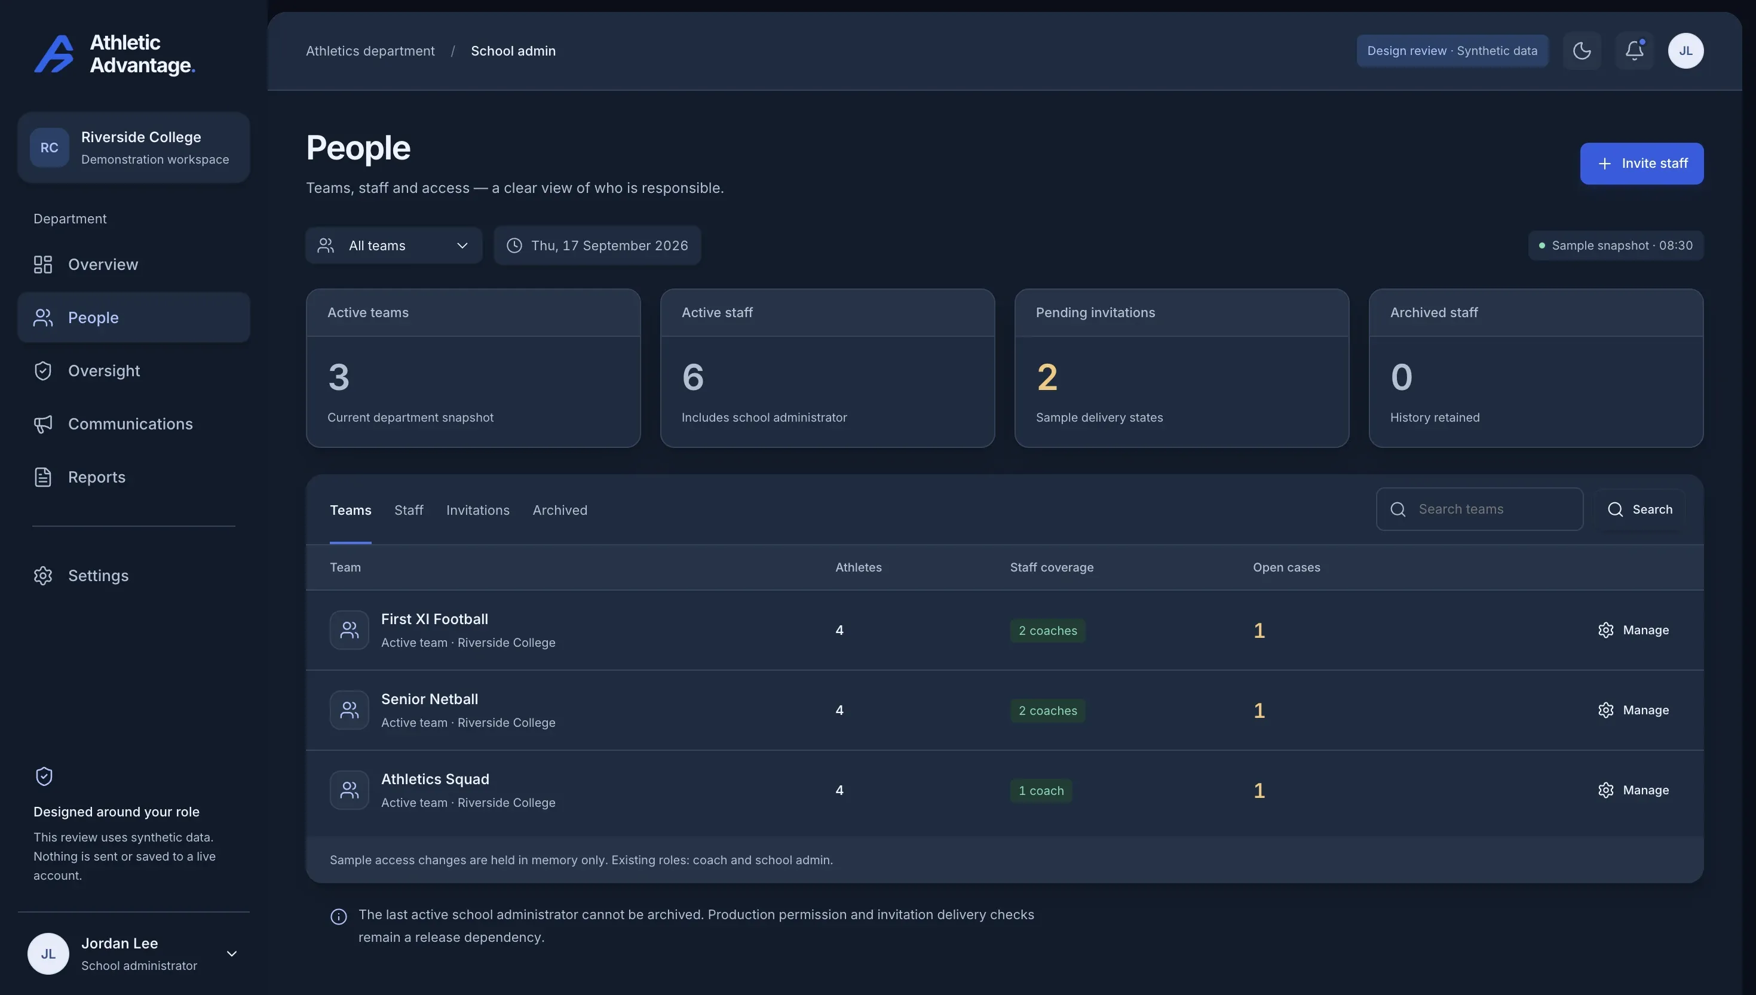Select the Teams tab

[351, 511]
